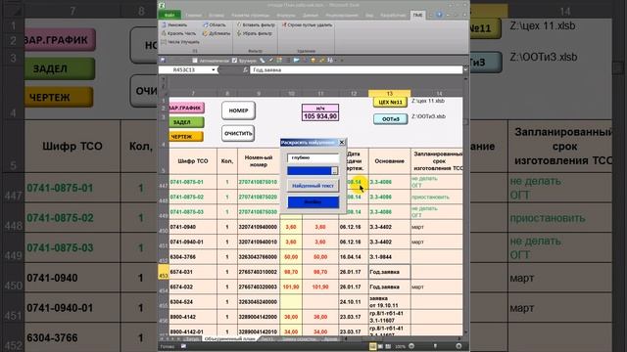Click the search text field in dialog

313,157
